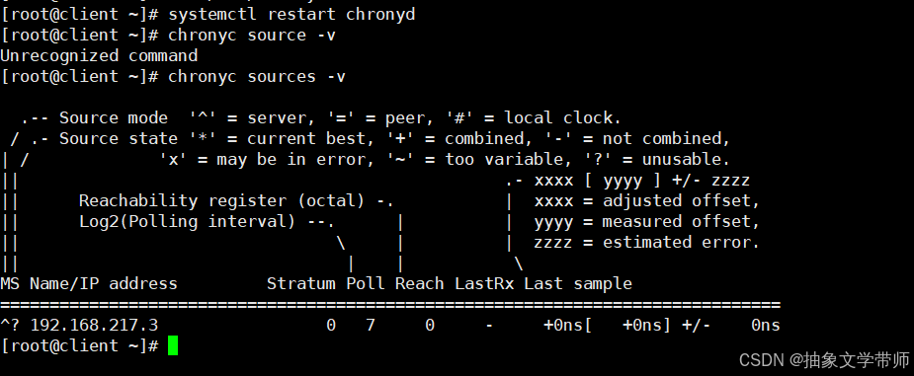Click 'Reachability register (octal)' label
The width and height of the screenshot is (914, 376).
coord(221,200)
